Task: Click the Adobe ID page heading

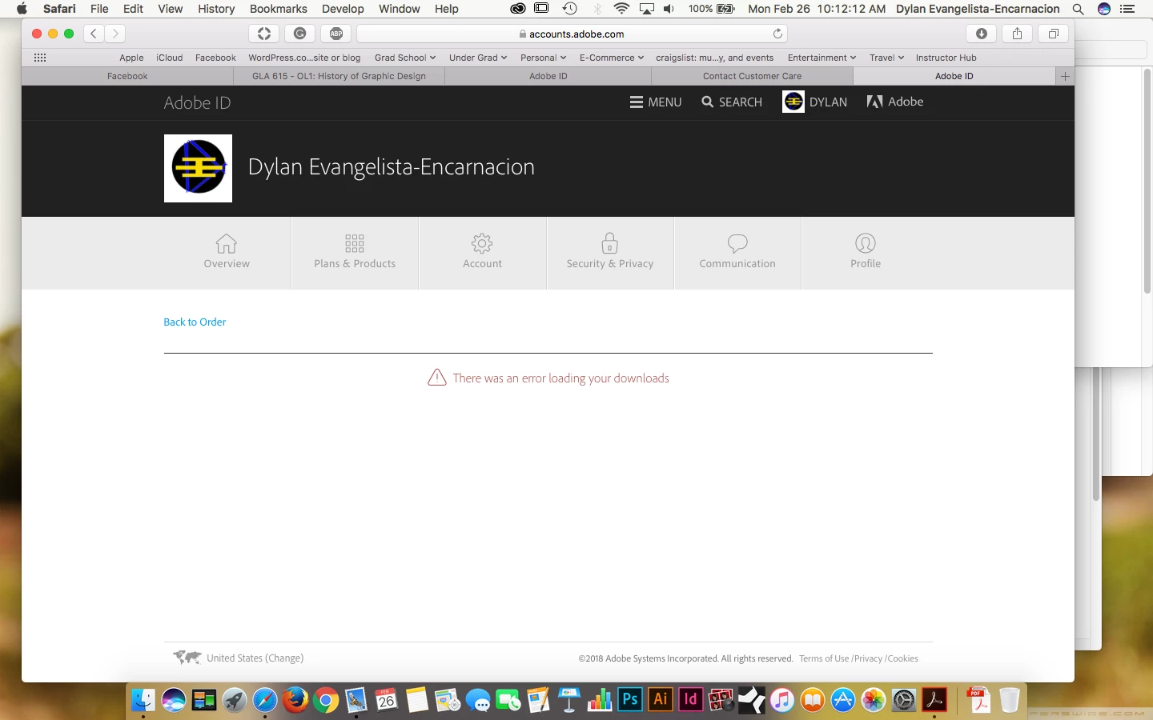Action: click(197, 102)
